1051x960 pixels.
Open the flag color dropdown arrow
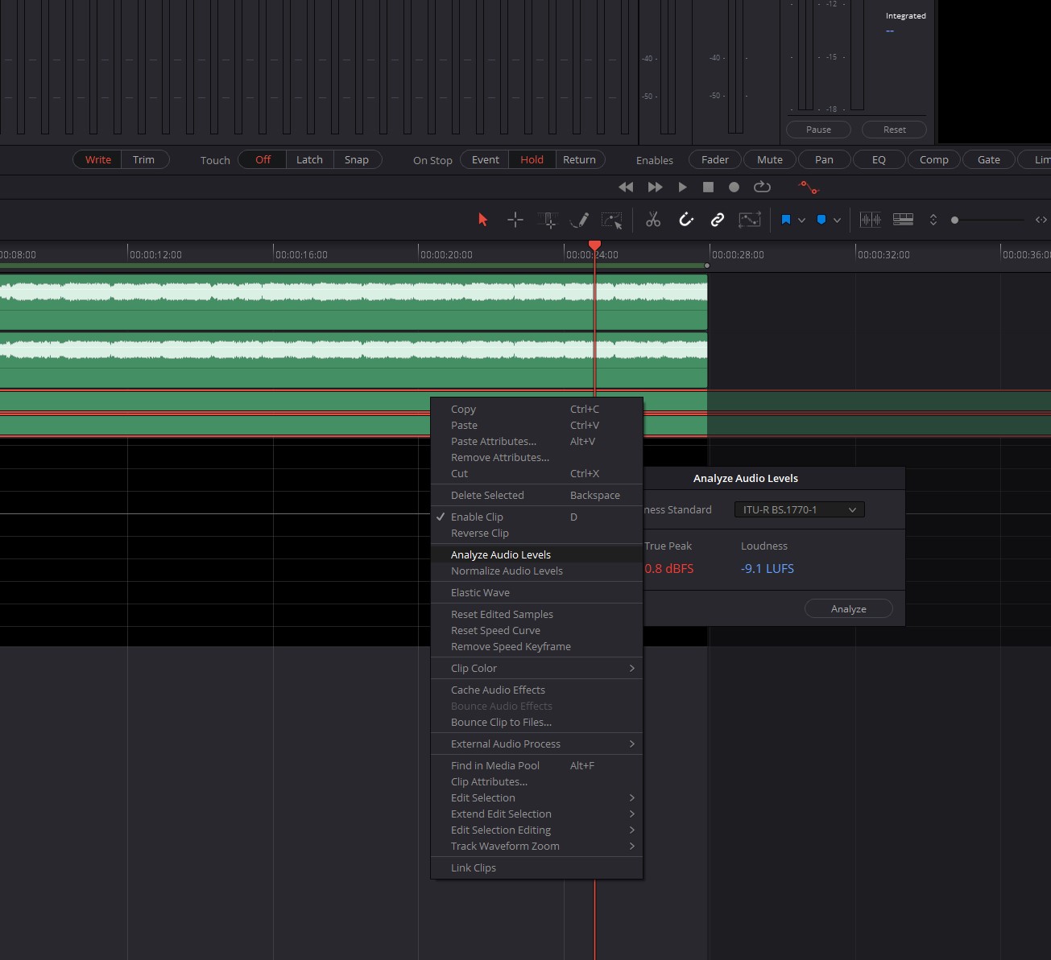click(x=801, y=220)
